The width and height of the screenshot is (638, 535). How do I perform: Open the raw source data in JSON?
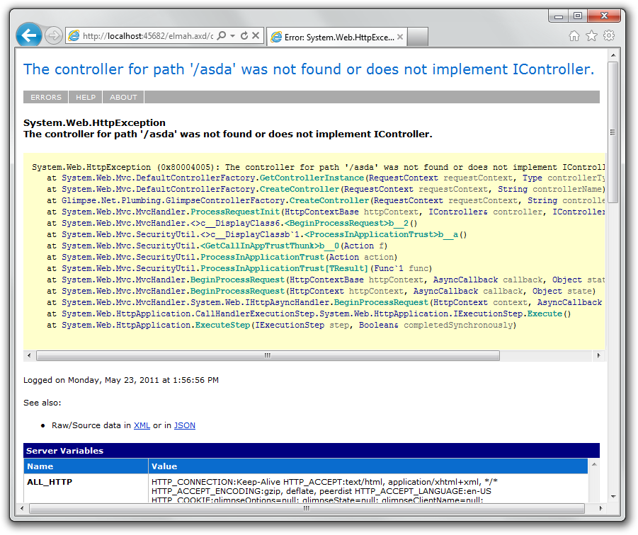coord(184,425)
